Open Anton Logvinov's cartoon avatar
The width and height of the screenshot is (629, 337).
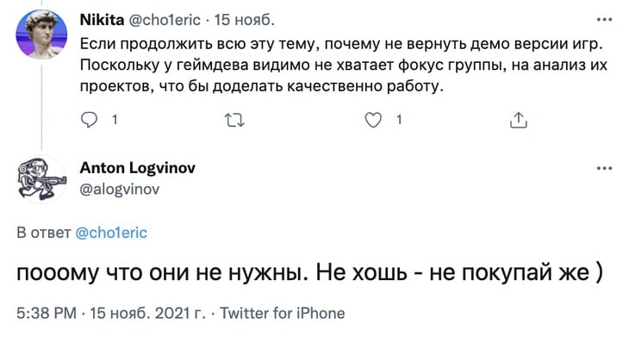(x=41, y=178)
